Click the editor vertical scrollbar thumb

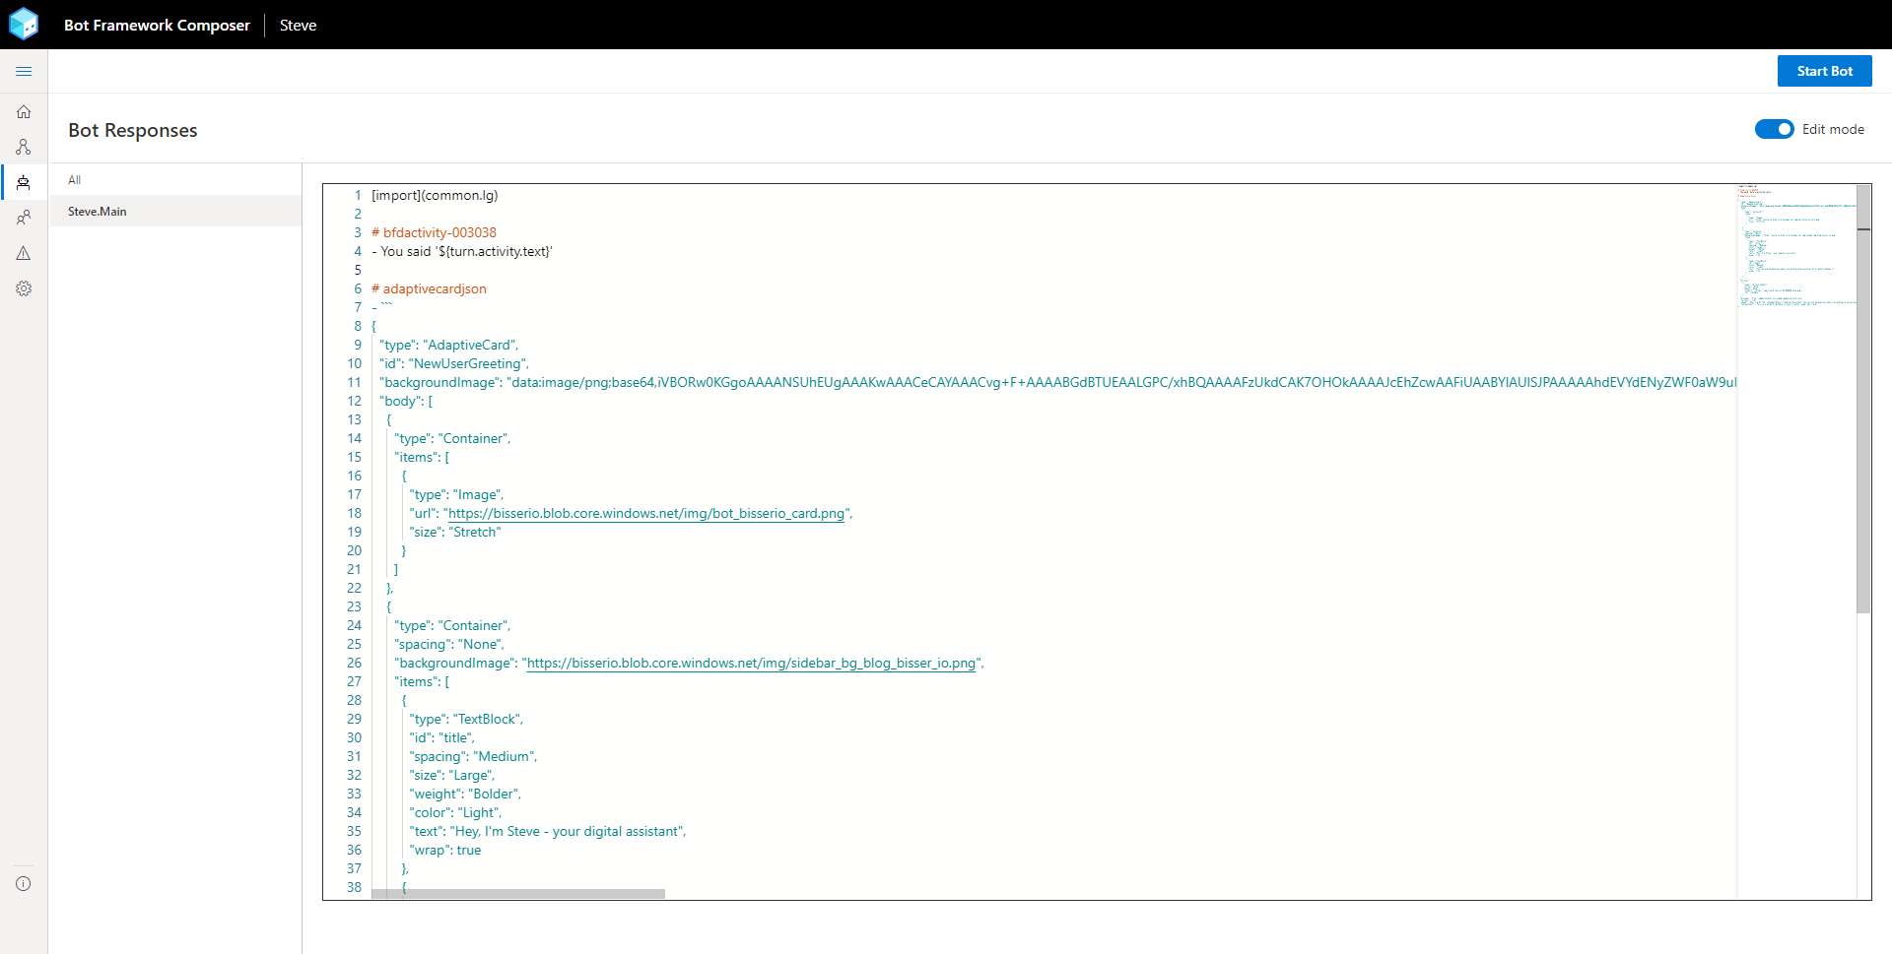point(1863,399)
